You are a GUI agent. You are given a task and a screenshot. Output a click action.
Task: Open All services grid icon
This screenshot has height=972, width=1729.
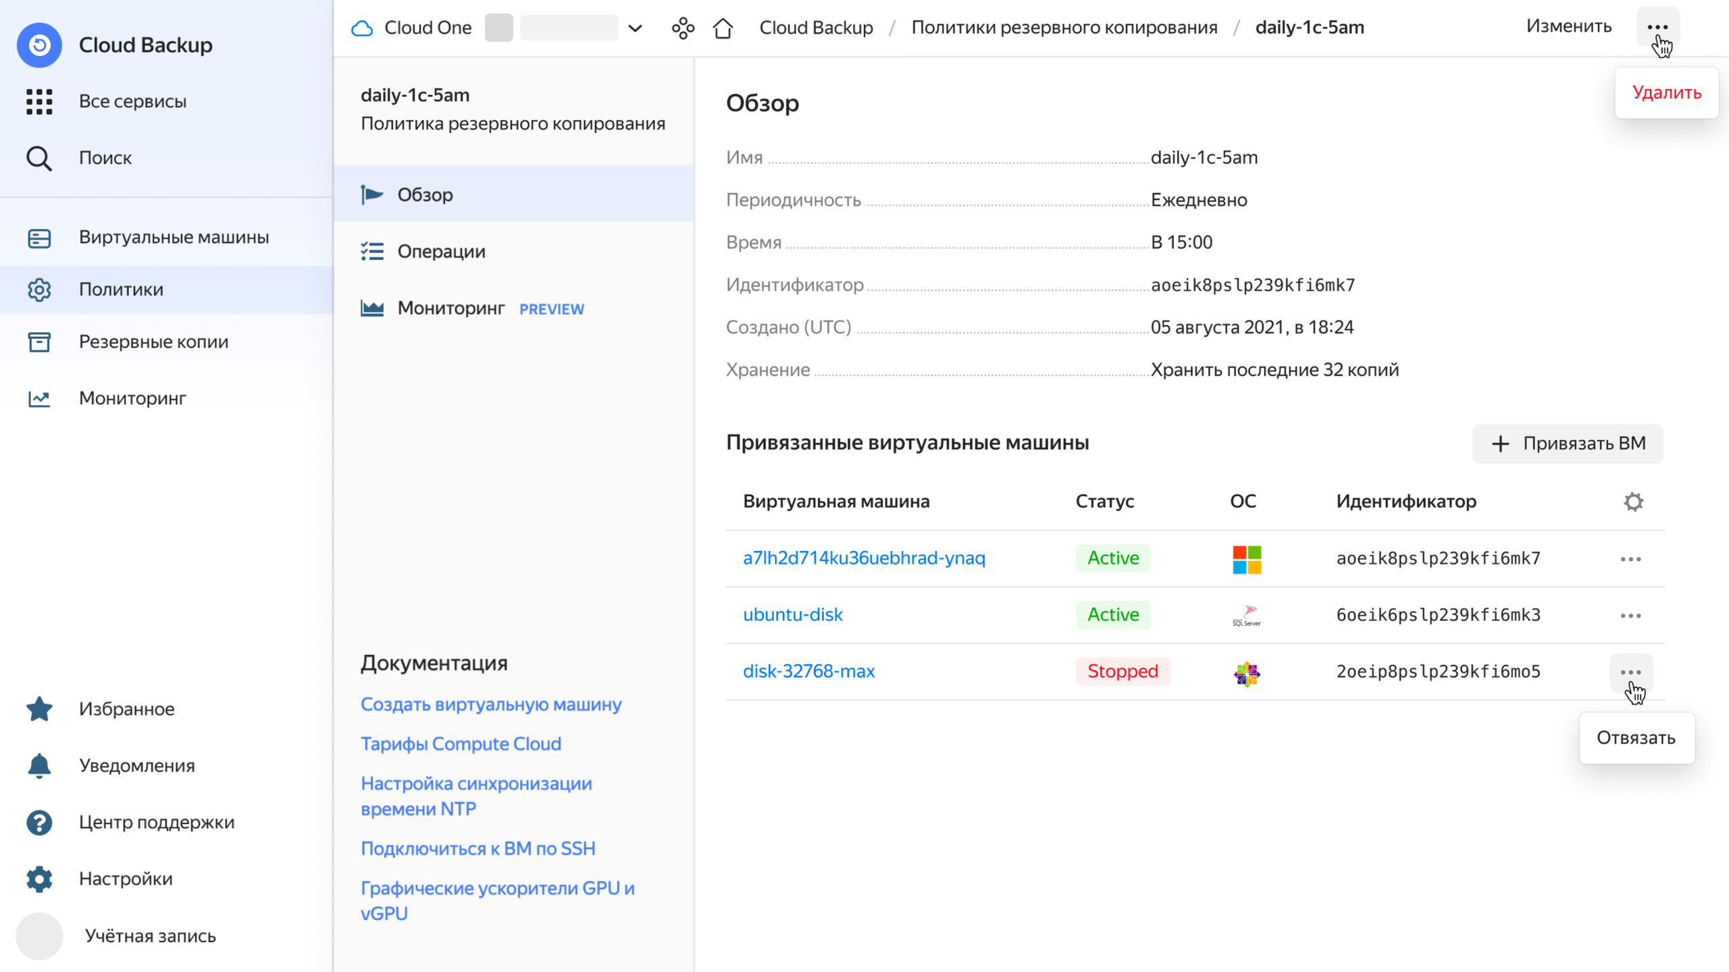tap(39, 101)
